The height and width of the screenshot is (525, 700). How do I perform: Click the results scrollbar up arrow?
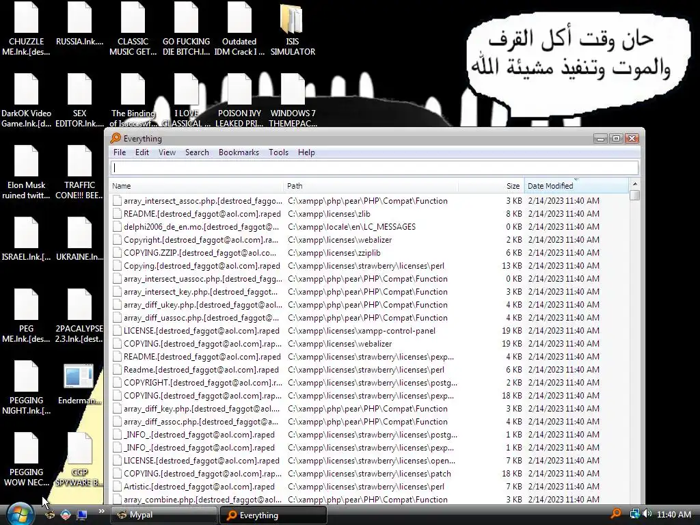[635, 184]
